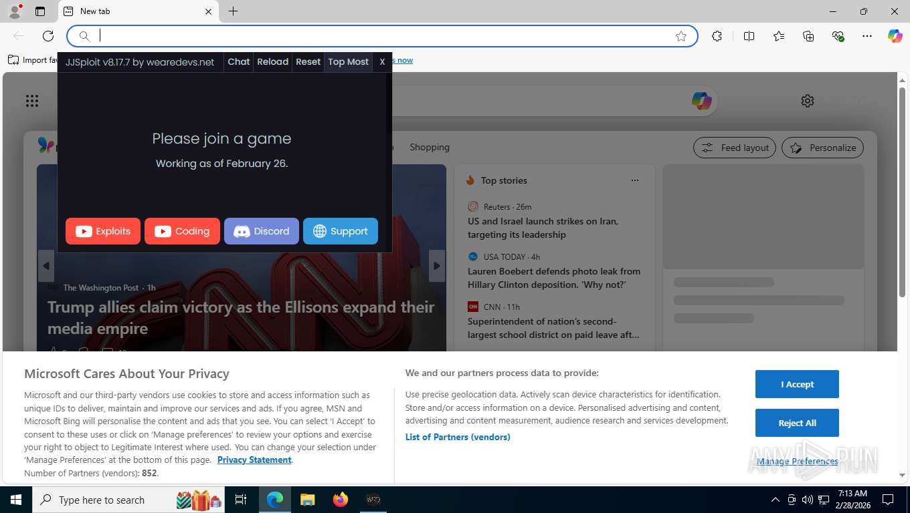The image size is (910, 513).
Task: Open the volume speaker tray icon
Action: 807,500
